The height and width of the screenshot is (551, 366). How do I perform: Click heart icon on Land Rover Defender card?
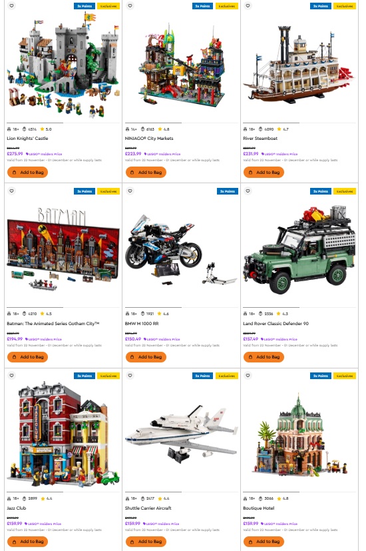click(x=248, y=191)
